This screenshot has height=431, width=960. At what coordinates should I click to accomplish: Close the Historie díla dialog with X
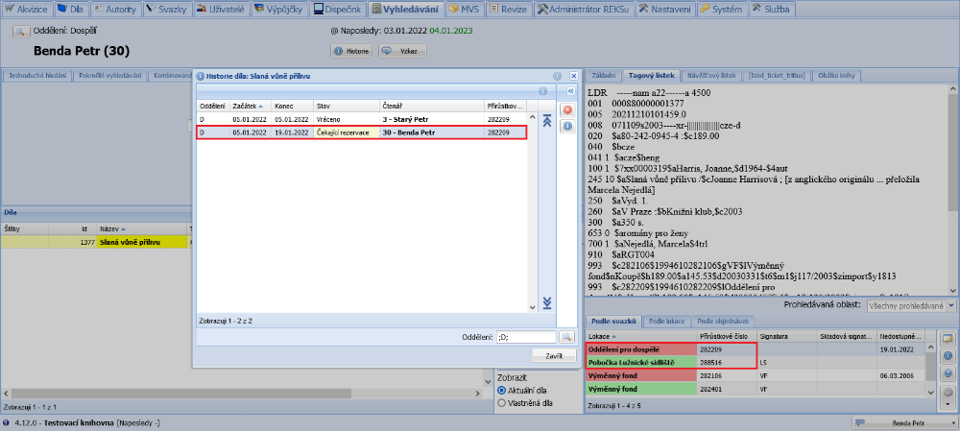pyautogui.click(x=573, y=75)
